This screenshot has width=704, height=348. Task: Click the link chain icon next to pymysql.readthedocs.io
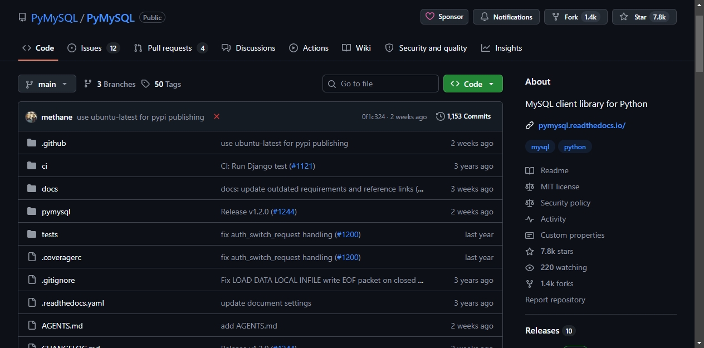pos(530,125)
